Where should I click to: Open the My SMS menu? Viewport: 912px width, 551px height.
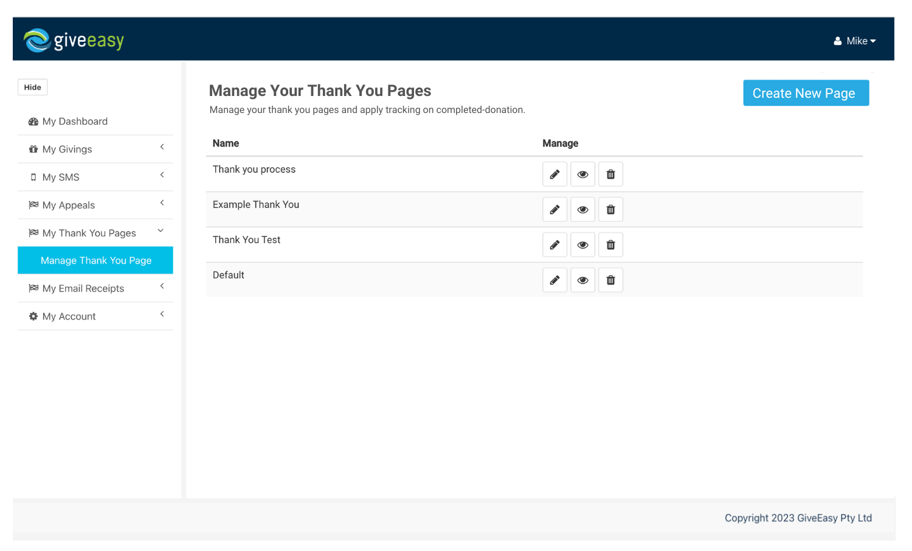[95, 177]
